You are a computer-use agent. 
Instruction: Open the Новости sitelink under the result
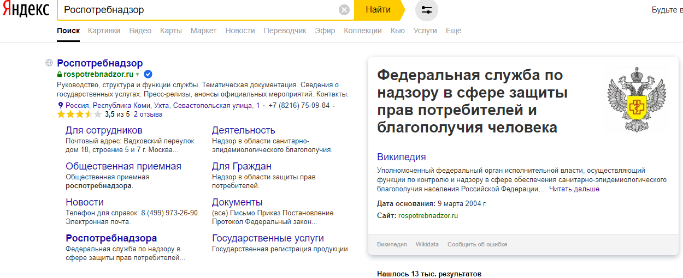(x=85, y=202)
